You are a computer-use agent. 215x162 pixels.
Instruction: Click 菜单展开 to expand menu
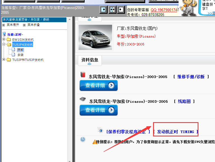(x=13, y=25)
